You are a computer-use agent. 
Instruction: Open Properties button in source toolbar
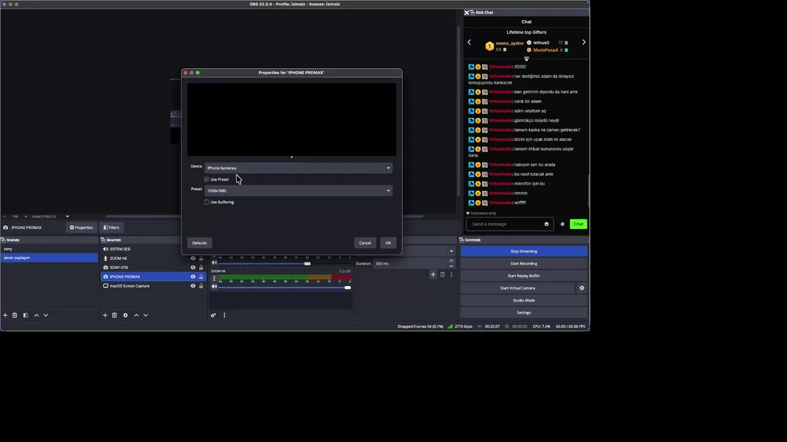81,228
